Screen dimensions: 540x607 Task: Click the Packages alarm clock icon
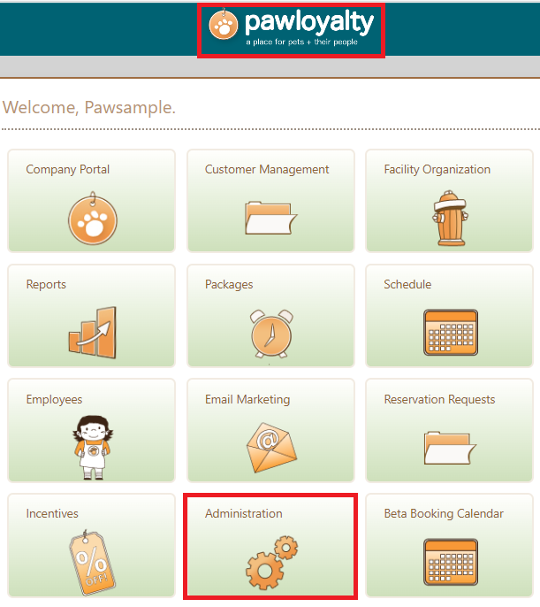coord(271,334)
